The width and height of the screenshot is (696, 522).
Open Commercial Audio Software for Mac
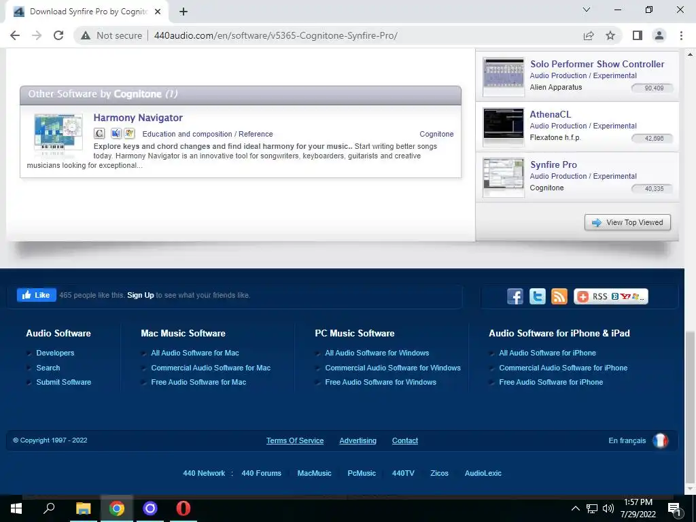coord(211,368)
